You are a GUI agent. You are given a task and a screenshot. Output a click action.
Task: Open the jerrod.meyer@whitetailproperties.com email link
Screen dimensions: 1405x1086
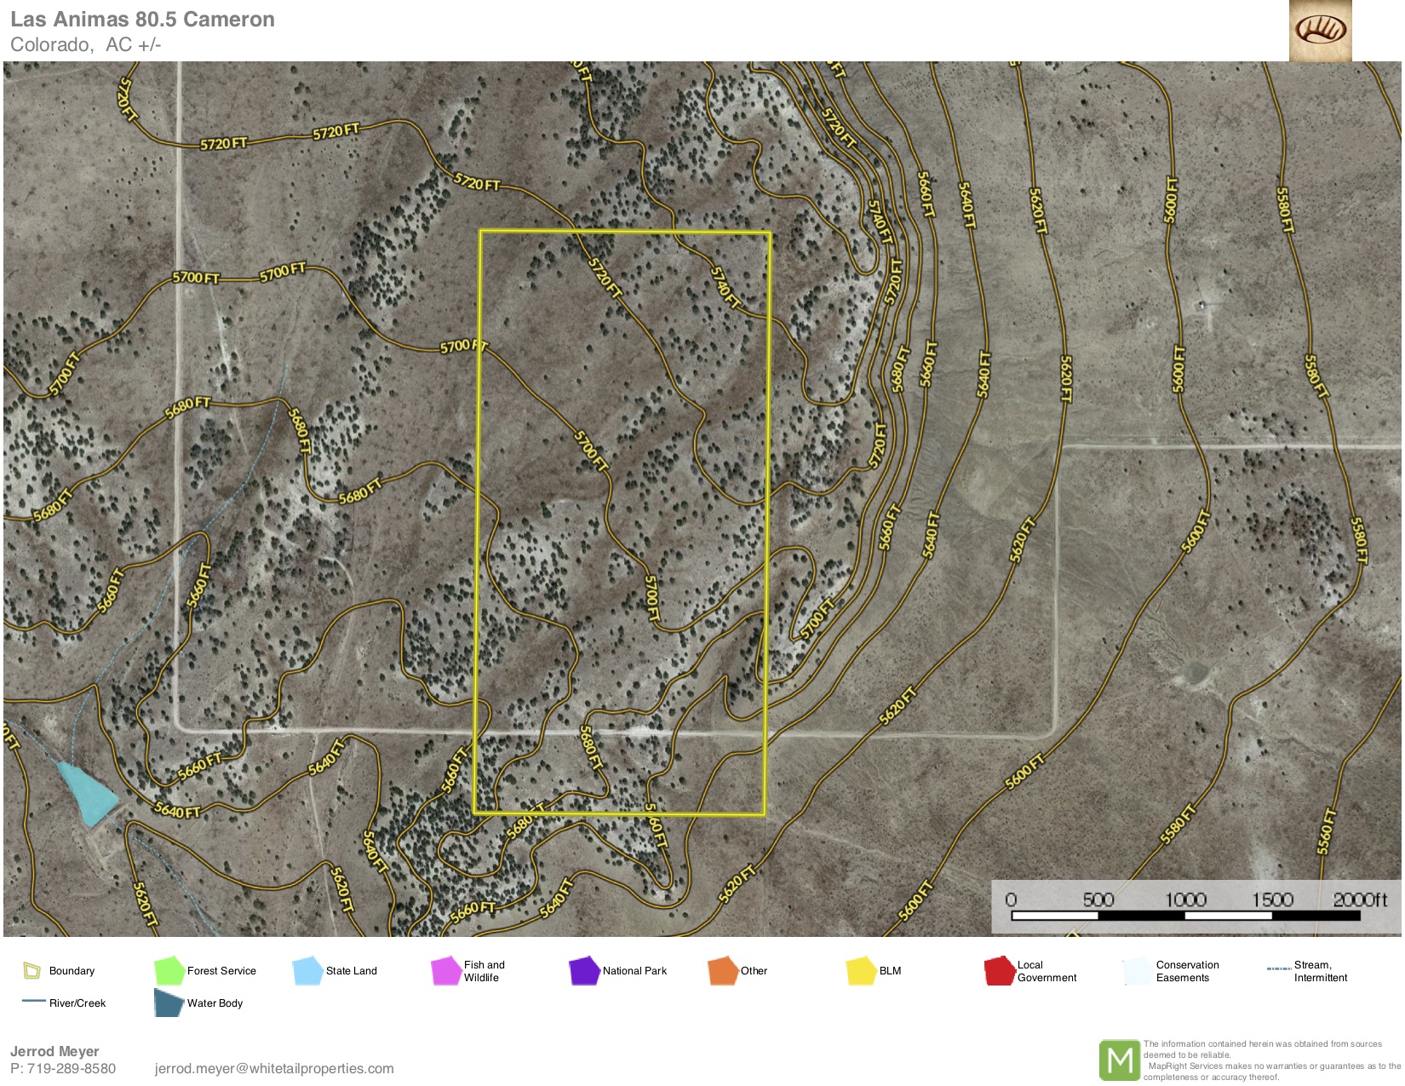pyautogui.click(x=274, y=1068)
